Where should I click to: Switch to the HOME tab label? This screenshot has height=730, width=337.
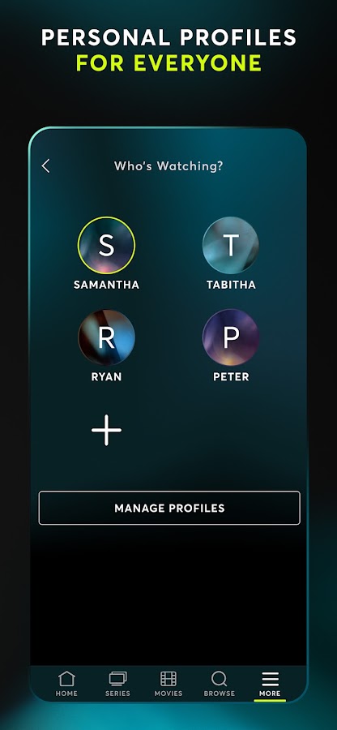(x=66, y=693)
